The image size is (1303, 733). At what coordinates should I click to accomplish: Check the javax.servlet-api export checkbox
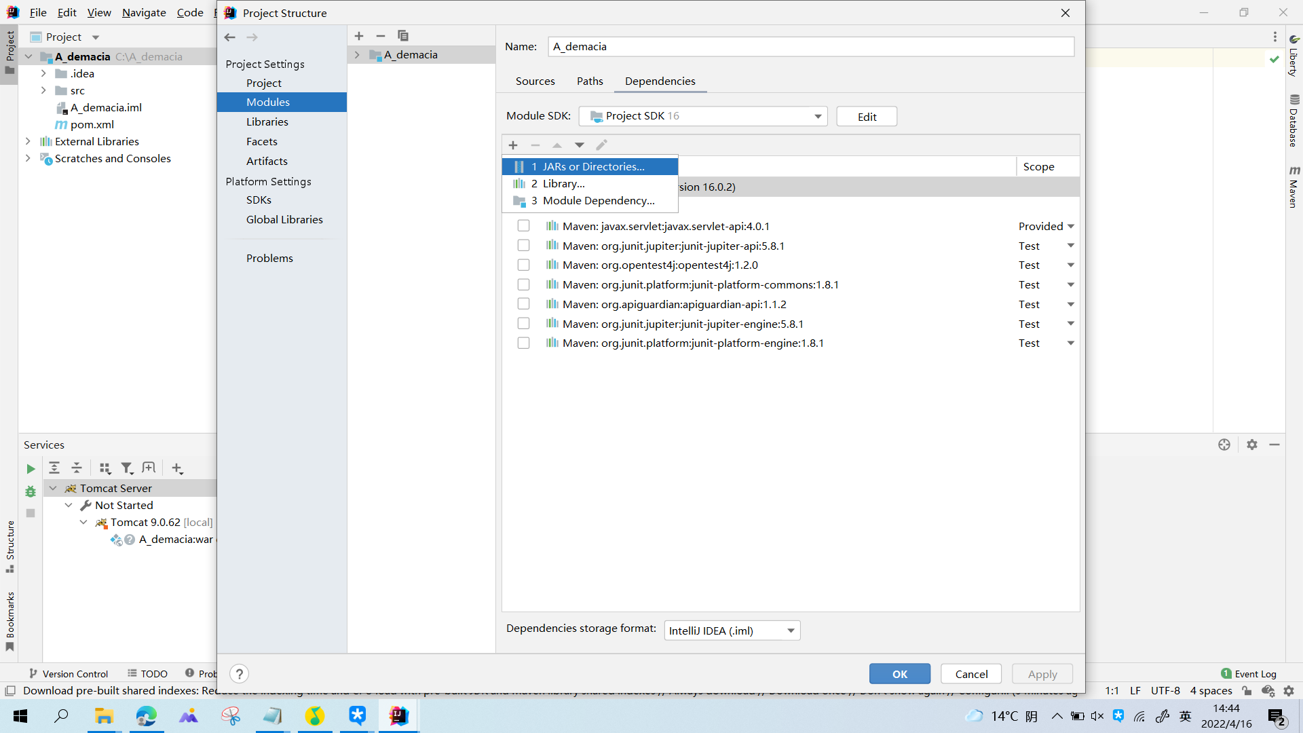(523, 226)
